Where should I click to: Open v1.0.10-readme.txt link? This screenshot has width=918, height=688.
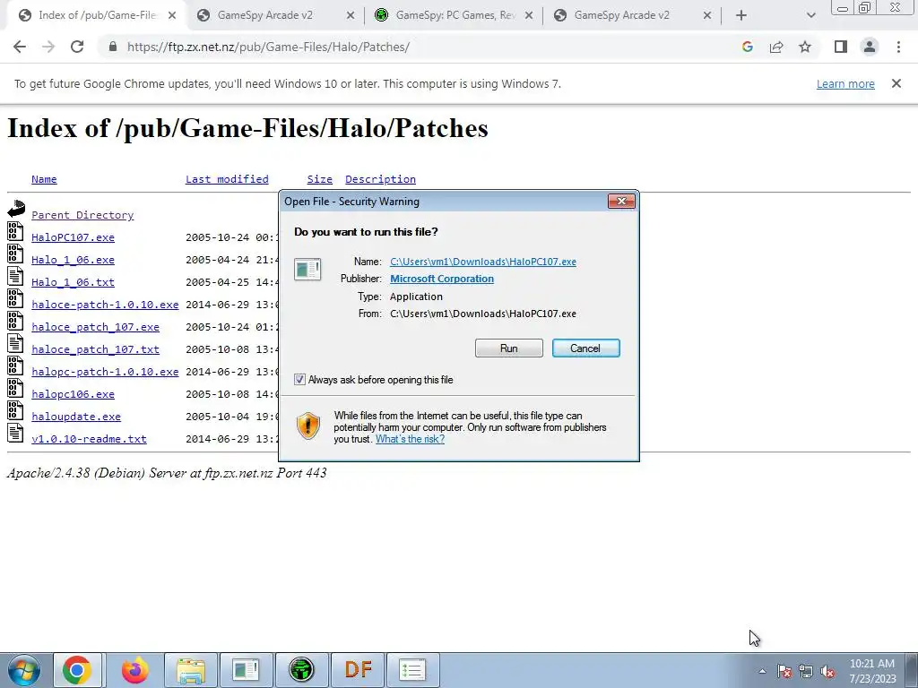tap(89, 439)
